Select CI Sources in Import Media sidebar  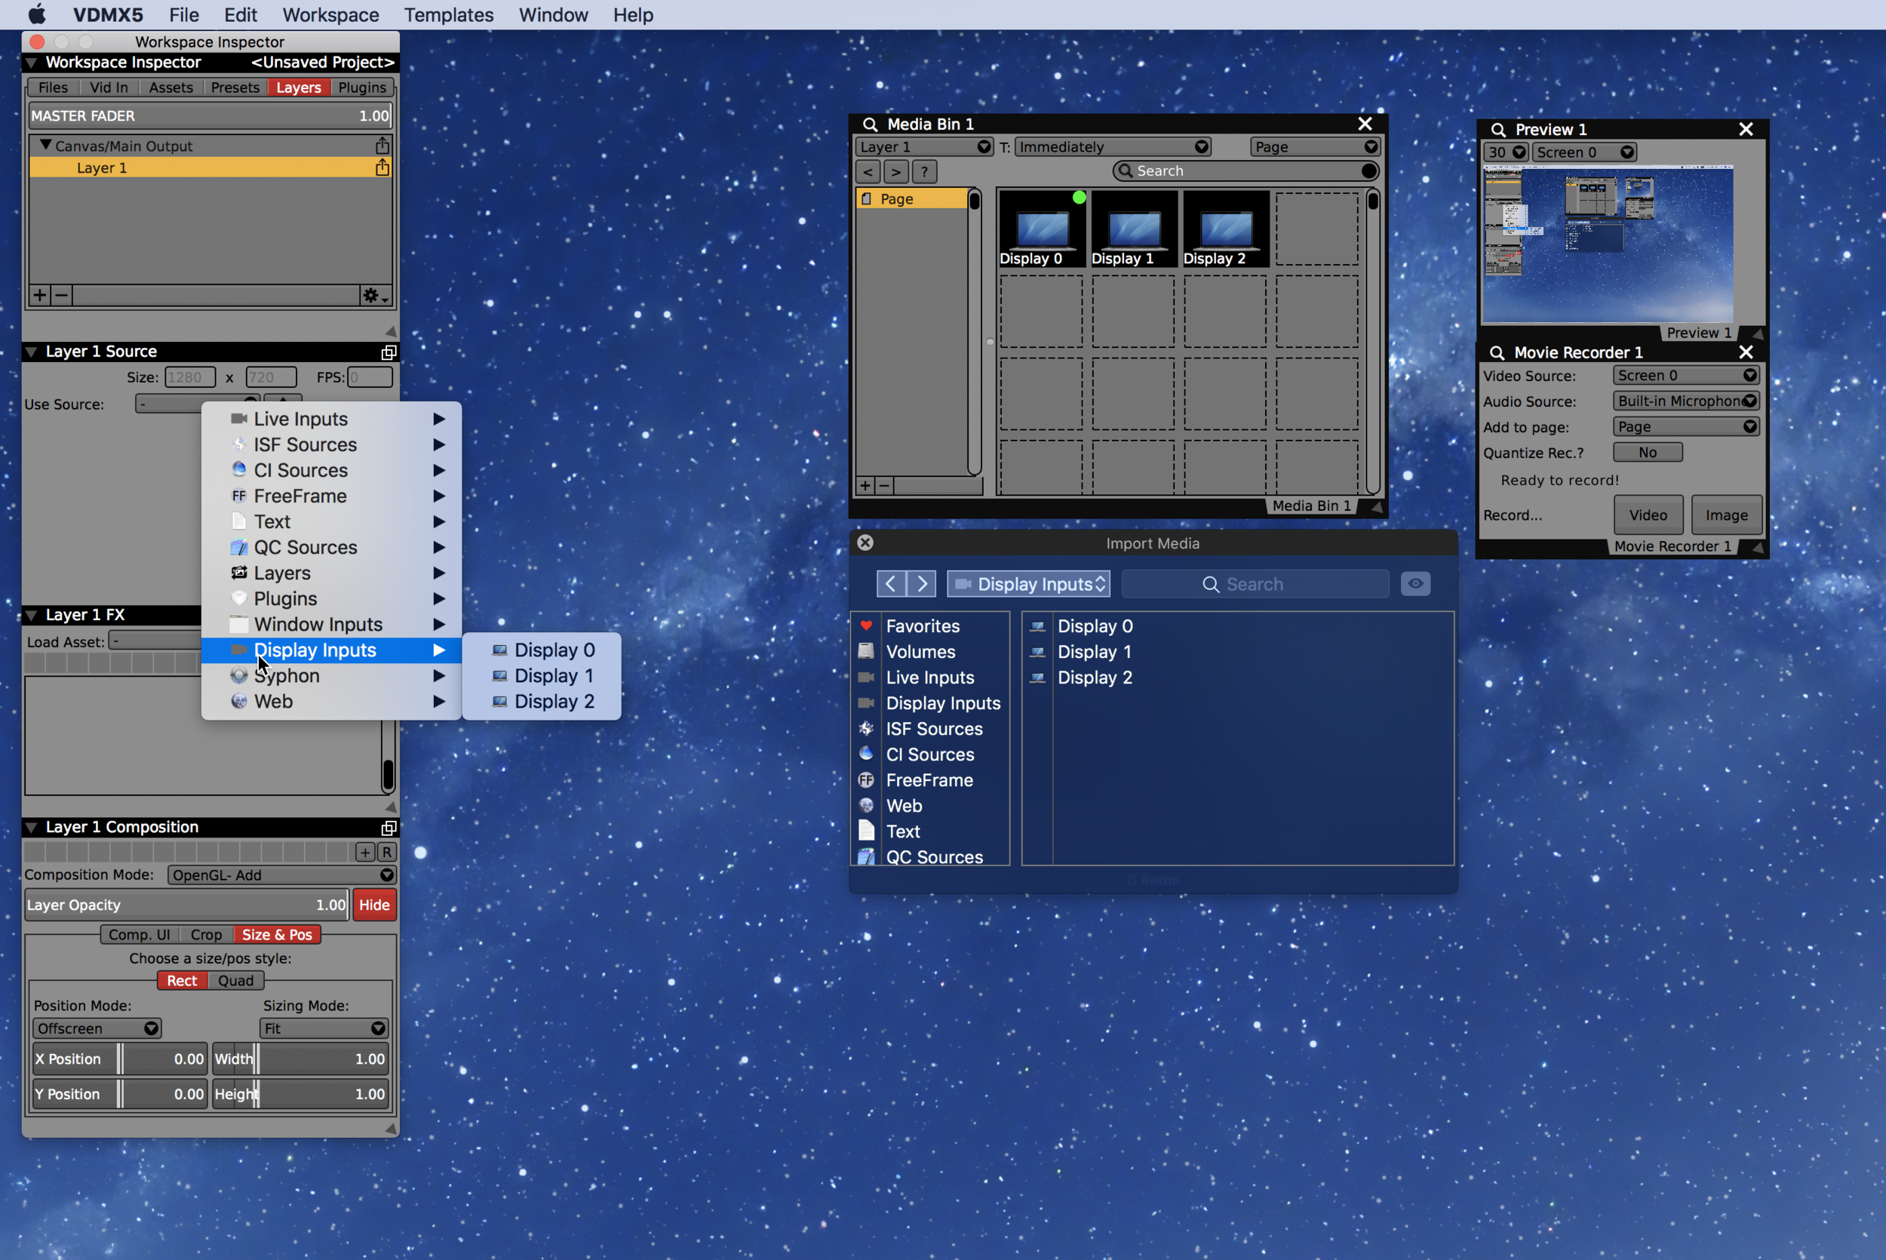point(929,754)
